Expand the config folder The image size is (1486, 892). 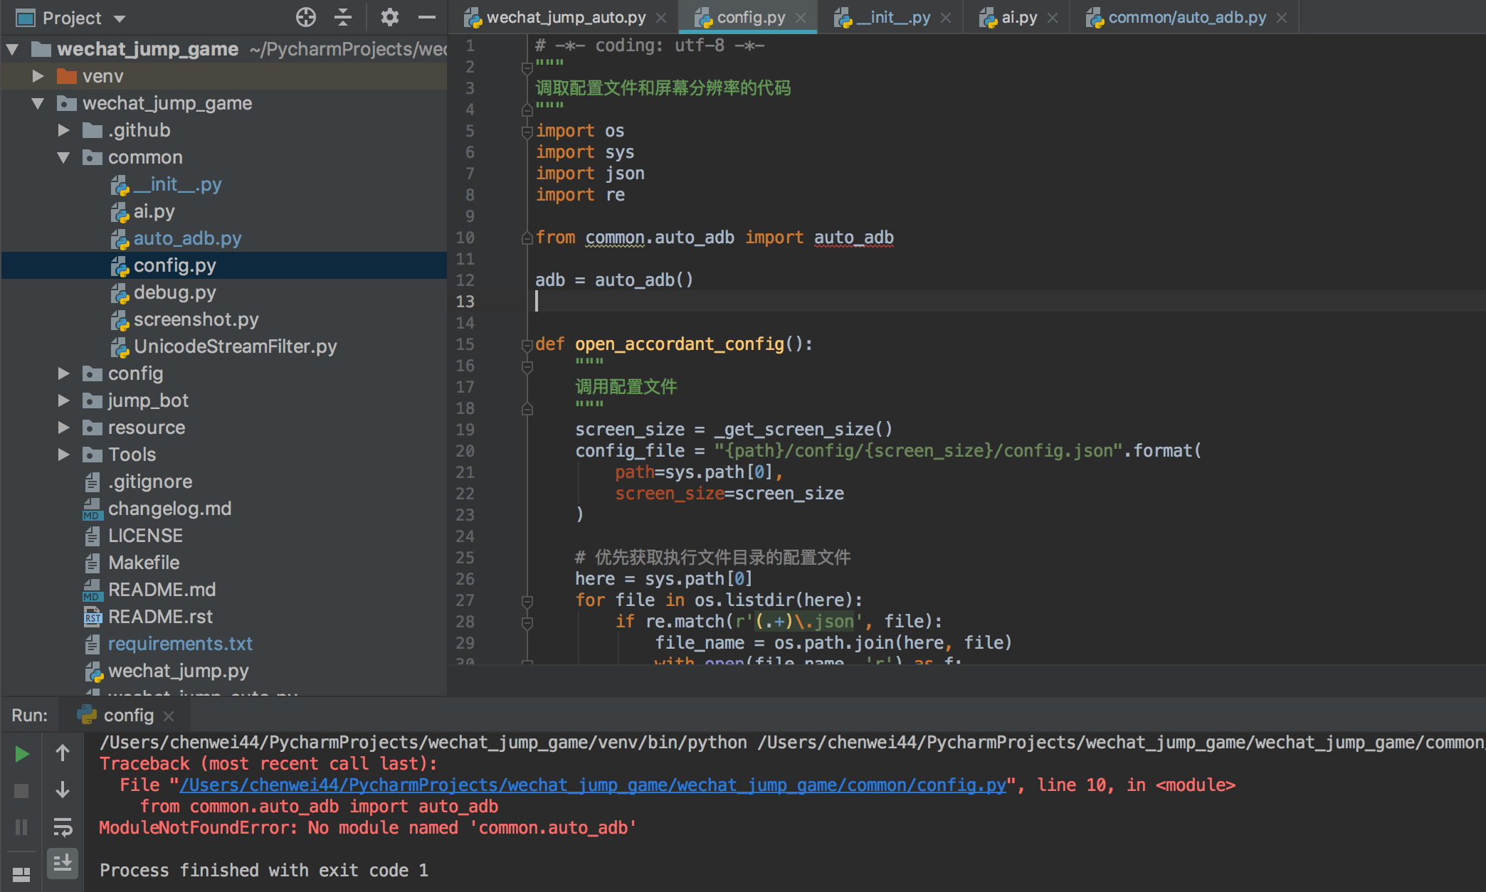click(x=64, y=373)
